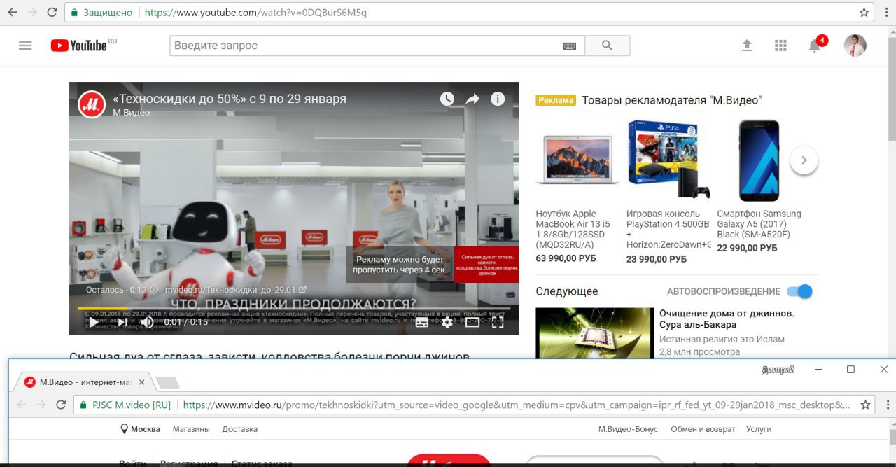The width and height of the screenshot is (896, 467).
Task: Open PlayStation 4 bundle product image
Action: pyautogui.click(x=668, y=160)
